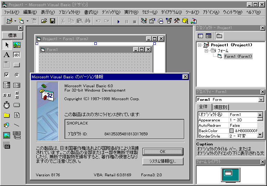
Task: Switch to the 項目別 properties tab
Action: [x=220, y=107]
